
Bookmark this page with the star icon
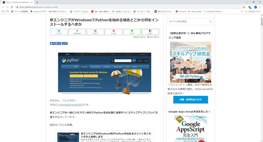(x=244, y=7)
